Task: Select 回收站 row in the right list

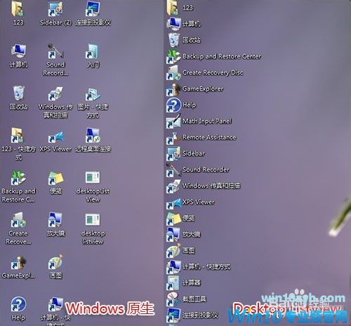Action: coord(184,40)
